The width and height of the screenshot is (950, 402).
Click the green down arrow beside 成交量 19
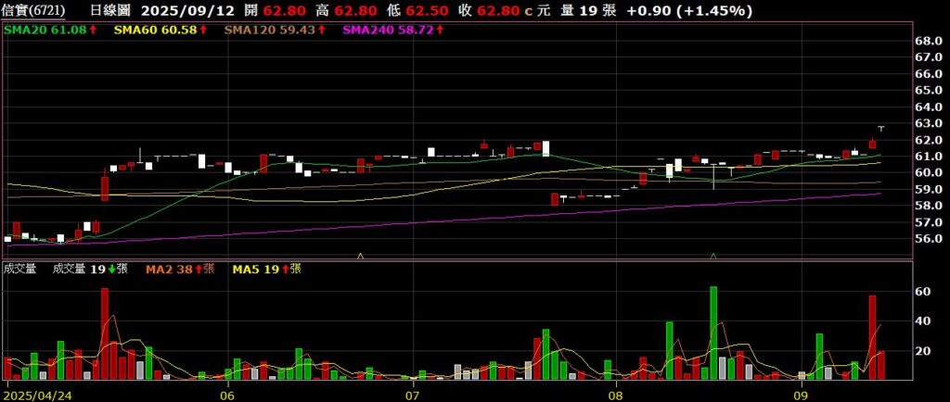pyautogui.click(x=112, y=269)
